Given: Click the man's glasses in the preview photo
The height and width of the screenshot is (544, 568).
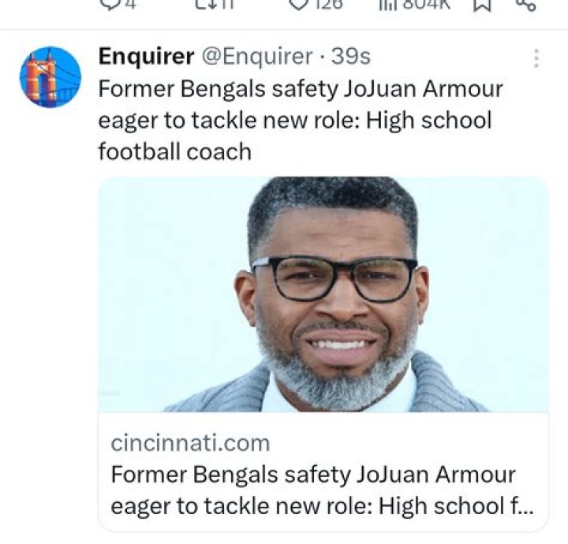Looking at the screenshot, I should point(334,278).
